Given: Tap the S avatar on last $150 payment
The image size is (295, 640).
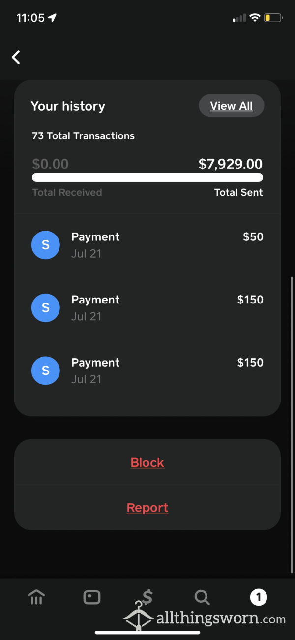Looking at the screenshot, I should (46, 371).
